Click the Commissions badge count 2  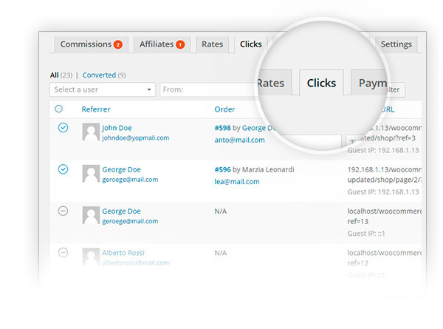pos(118,44)
